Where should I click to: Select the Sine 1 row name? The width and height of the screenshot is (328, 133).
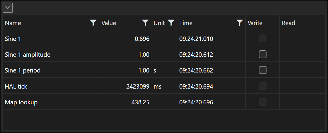(x=13, y=39)
